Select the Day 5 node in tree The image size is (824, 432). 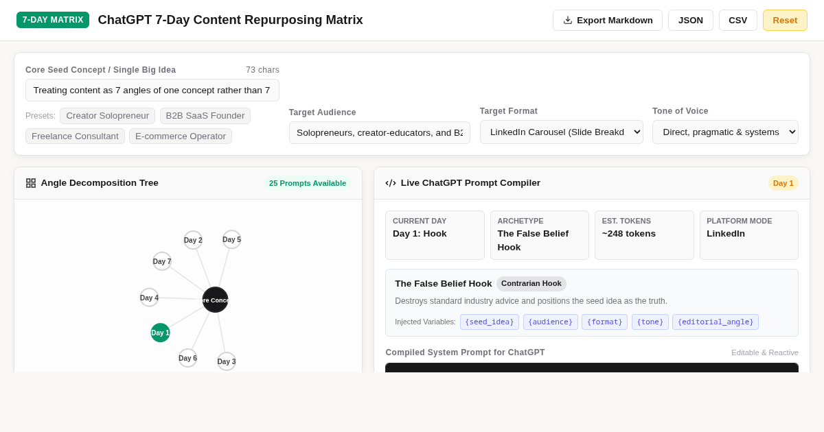[x=231, y=239]
